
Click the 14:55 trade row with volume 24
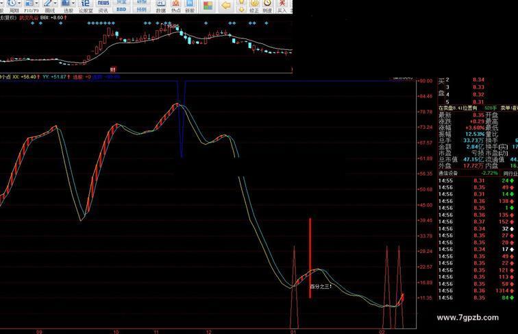point(476,180)
